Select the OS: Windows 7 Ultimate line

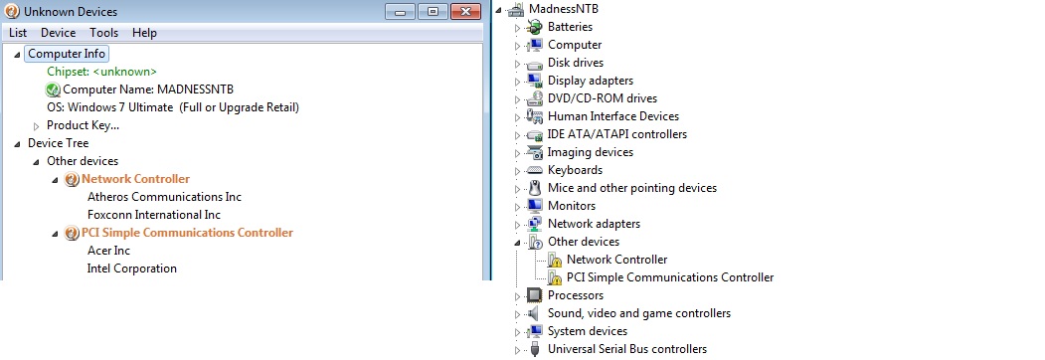tap(173, 107)
